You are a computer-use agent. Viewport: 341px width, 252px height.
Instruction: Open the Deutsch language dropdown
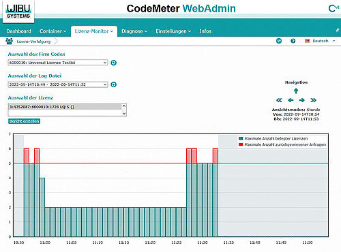pos(324,41)
